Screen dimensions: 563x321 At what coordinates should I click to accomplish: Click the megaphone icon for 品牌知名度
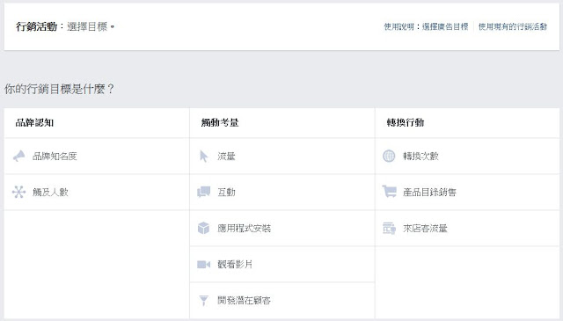[x=19, y=156]
